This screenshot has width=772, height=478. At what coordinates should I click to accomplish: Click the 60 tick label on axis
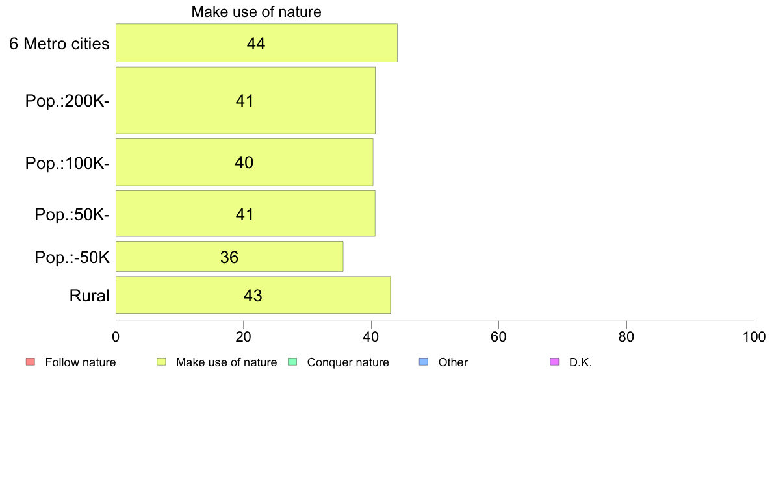click(499, 336)
